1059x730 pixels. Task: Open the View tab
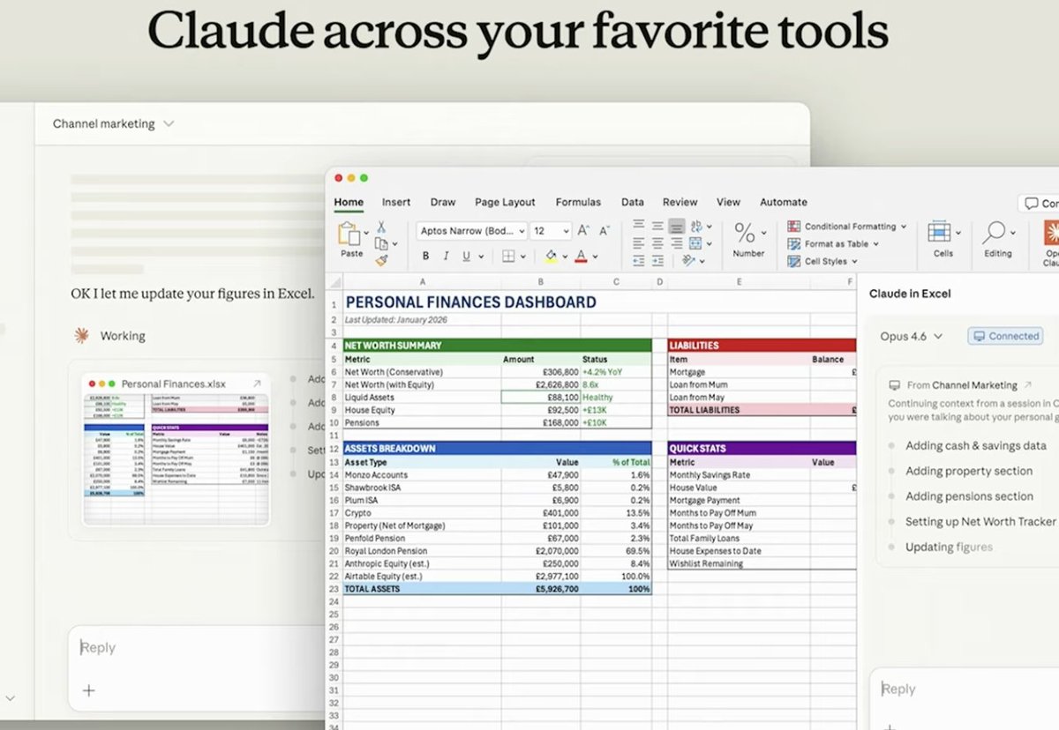[728, 202]
